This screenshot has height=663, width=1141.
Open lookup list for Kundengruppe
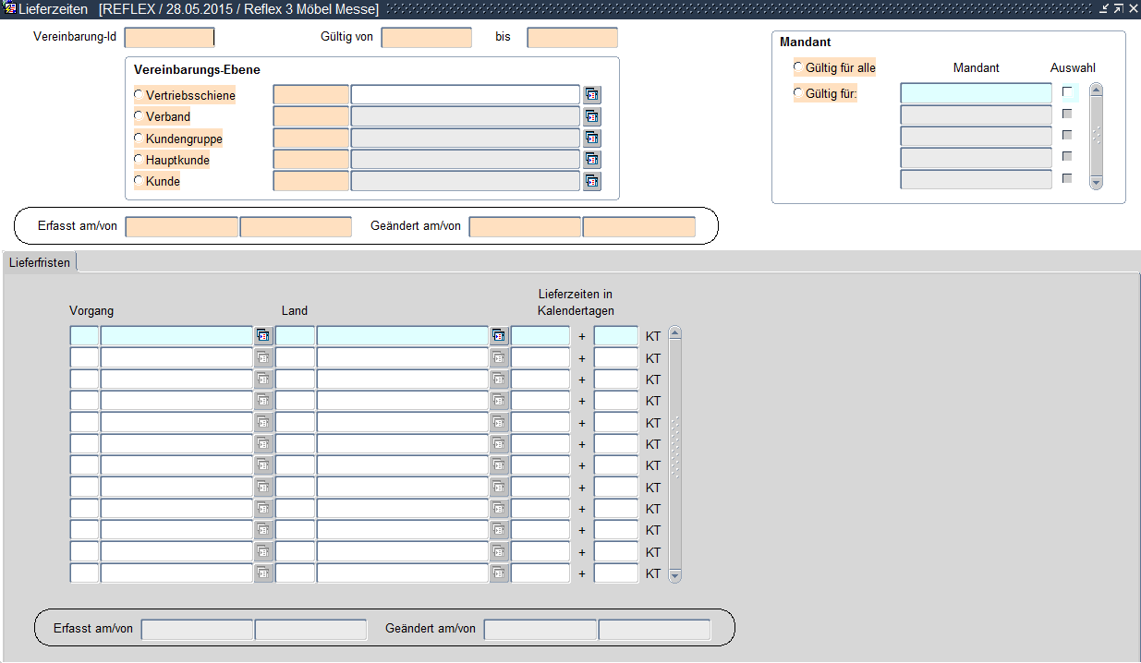tap(592, 139)
